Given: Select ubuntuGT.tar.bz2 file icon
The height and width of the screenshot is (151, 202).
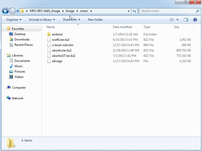Looking at the screenshot, I should [49, 56].
